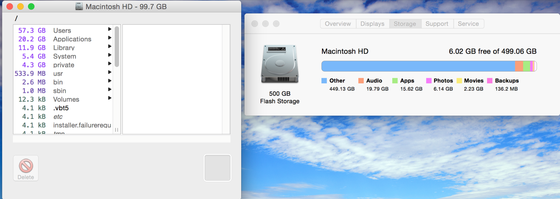Expand the private folder arrow
Image resolution: width=560 pixels, height=199 pixels.
110,64
